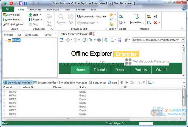Click the find-in-folder binoculars icon
The image size is (188, 127).
click(149, 17)
